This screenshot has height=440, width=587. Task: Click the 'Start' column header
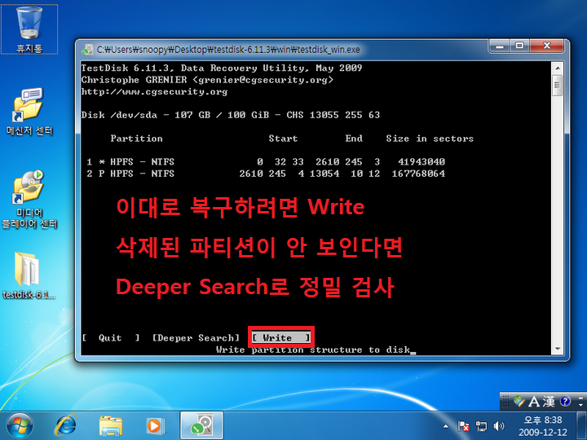pos(283,139)
